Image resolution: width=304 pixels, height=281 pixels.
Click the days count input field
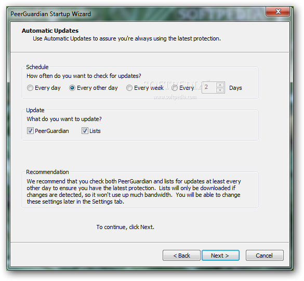click(209, 88)
